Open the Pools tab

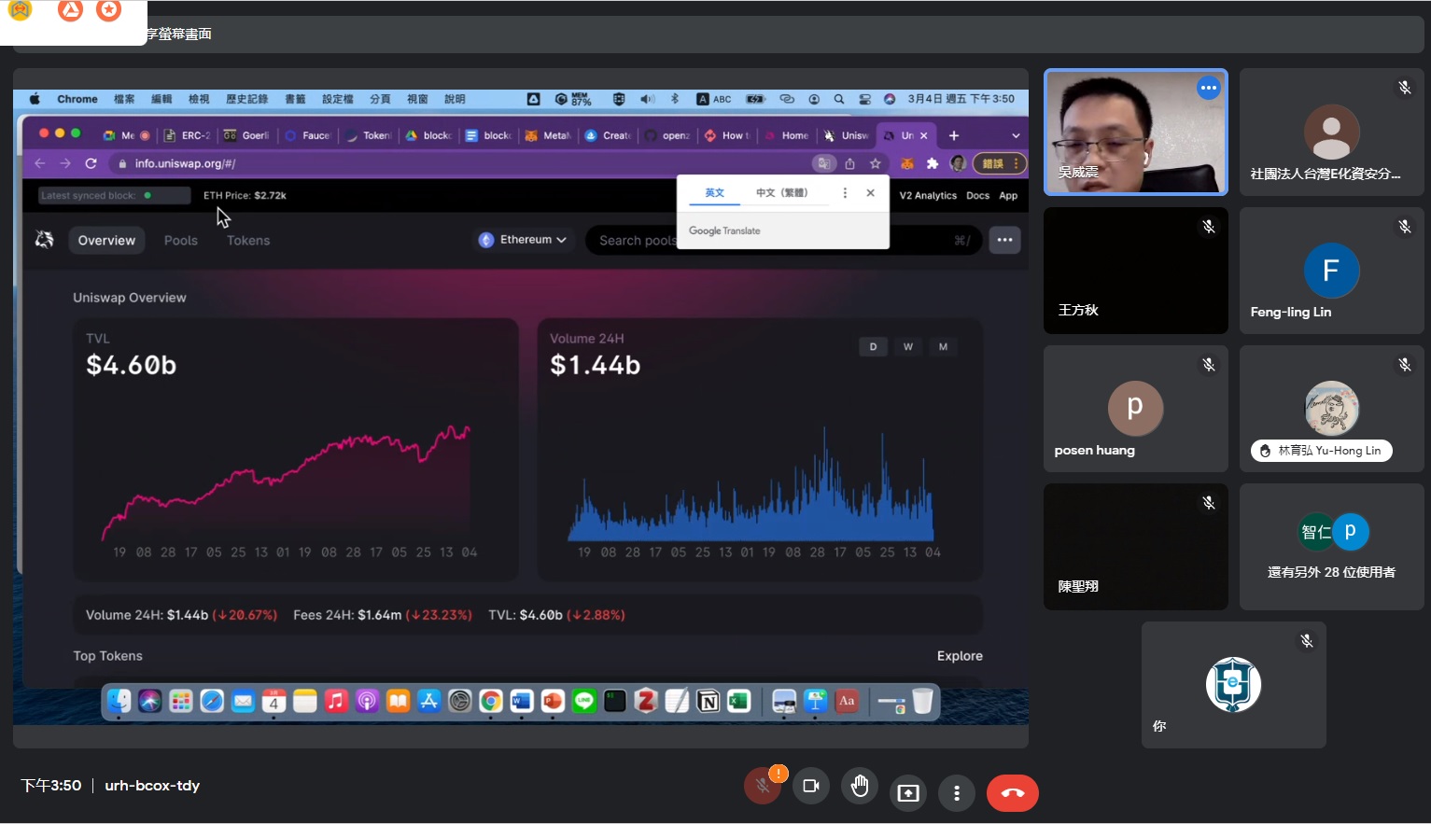coord(181,240)
